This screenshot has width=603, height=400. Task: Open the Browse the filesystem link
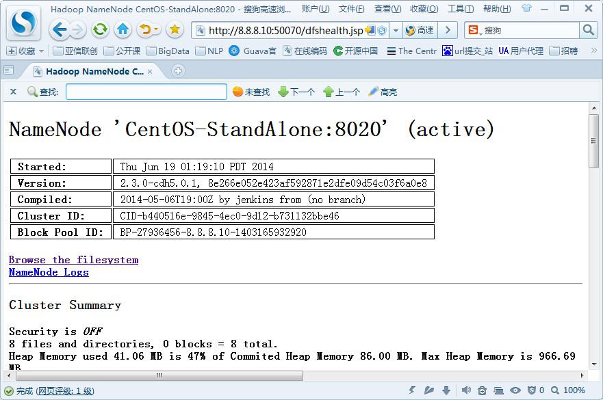[73, 260]
